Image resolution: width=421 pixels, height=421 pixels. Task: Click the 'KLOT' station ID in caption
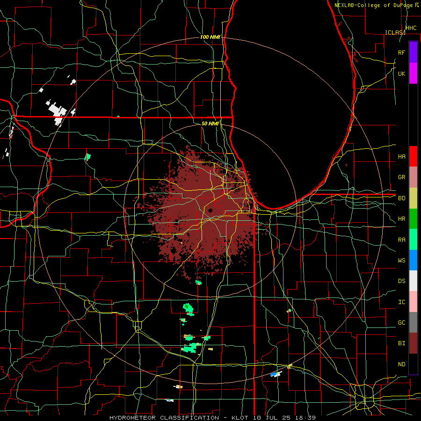(x=240, y=418)
